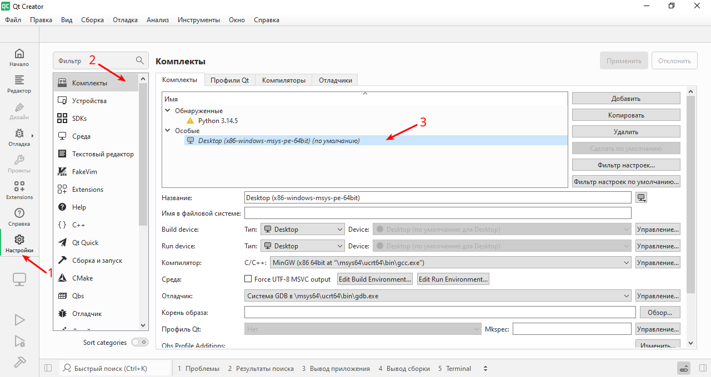Open the Build device Device dropdown
This screenshot has width=711, height=377.
pyautogui.click(x=502, y=230)
